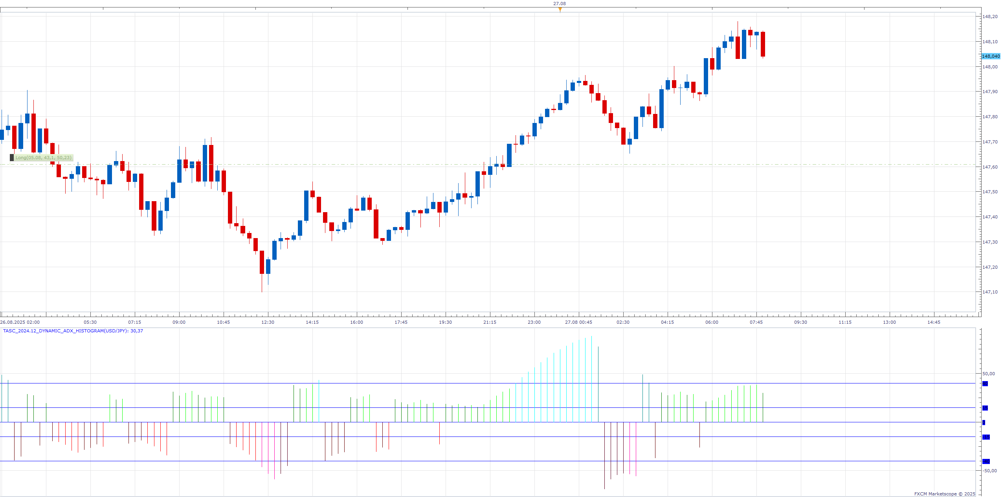This screenshot has width=1004, height=497.
Task: Click the 50,00 indicator axis label
Action: (989, 374)
